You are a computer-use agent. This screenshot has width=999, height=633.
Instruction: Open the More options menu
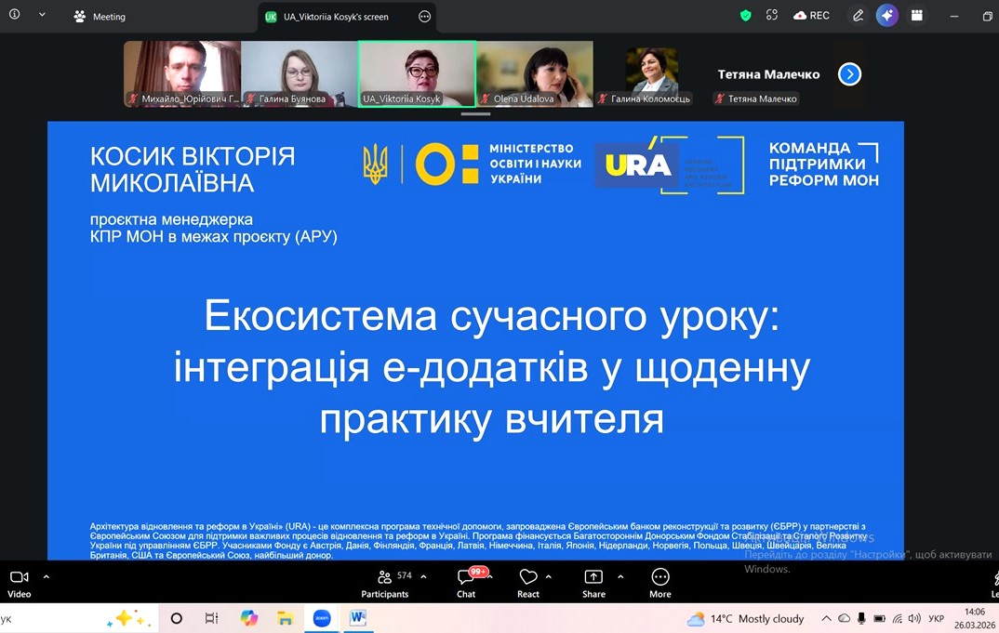[x=660, y=582]
